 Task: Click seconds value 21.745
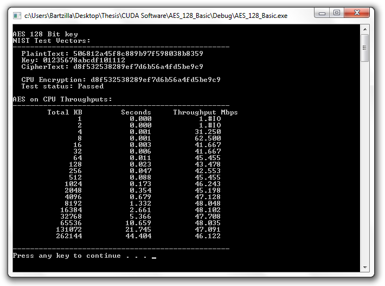[138, 230]
